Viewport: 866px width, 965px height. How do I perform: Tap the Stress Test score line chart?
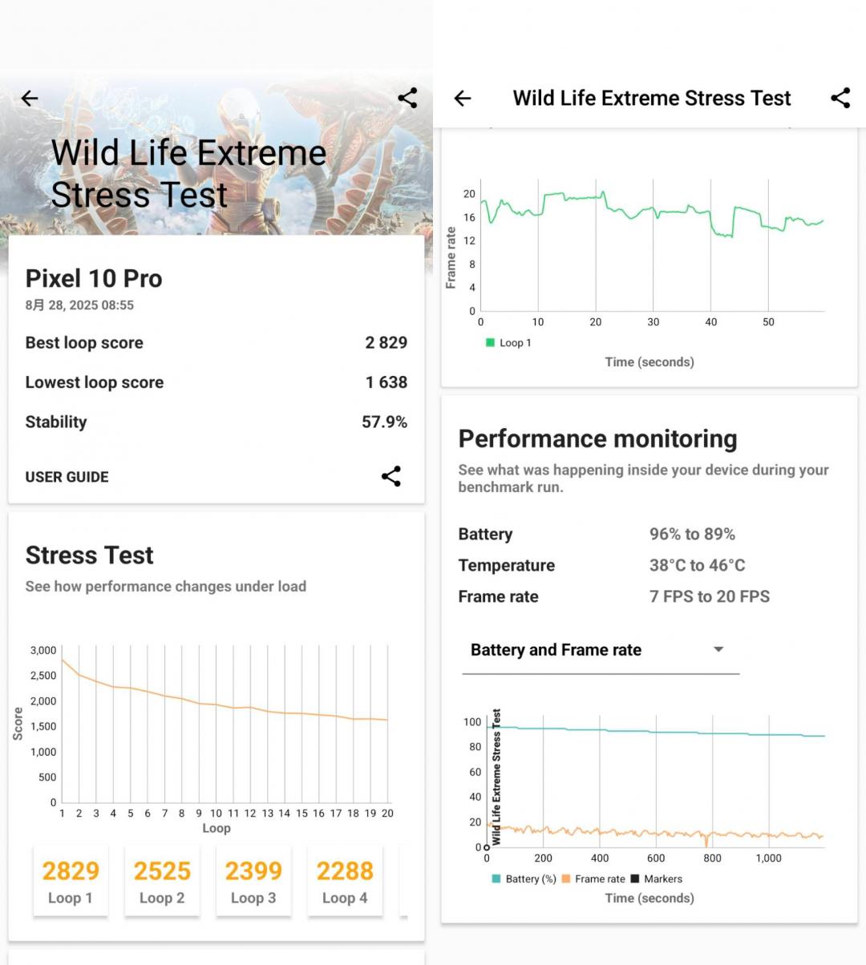[x=225, y=721]
